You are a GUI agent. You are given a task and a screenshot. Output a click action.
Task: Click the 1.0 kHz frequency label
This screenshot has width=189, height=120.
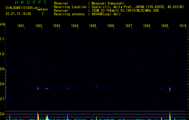pyautogui.click(x=2, y=54)
